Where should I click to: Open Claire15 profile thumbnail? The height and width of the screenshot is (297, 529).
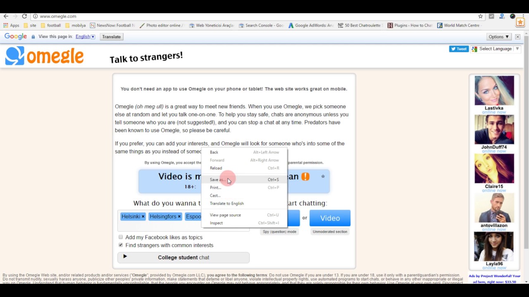pos(494,169)
